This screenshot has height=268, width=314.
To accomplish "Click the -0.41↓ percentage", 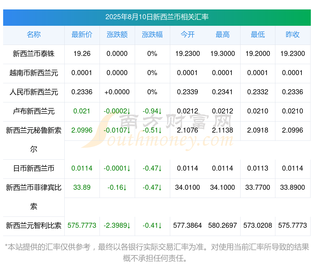I will [x=152, y=226].
